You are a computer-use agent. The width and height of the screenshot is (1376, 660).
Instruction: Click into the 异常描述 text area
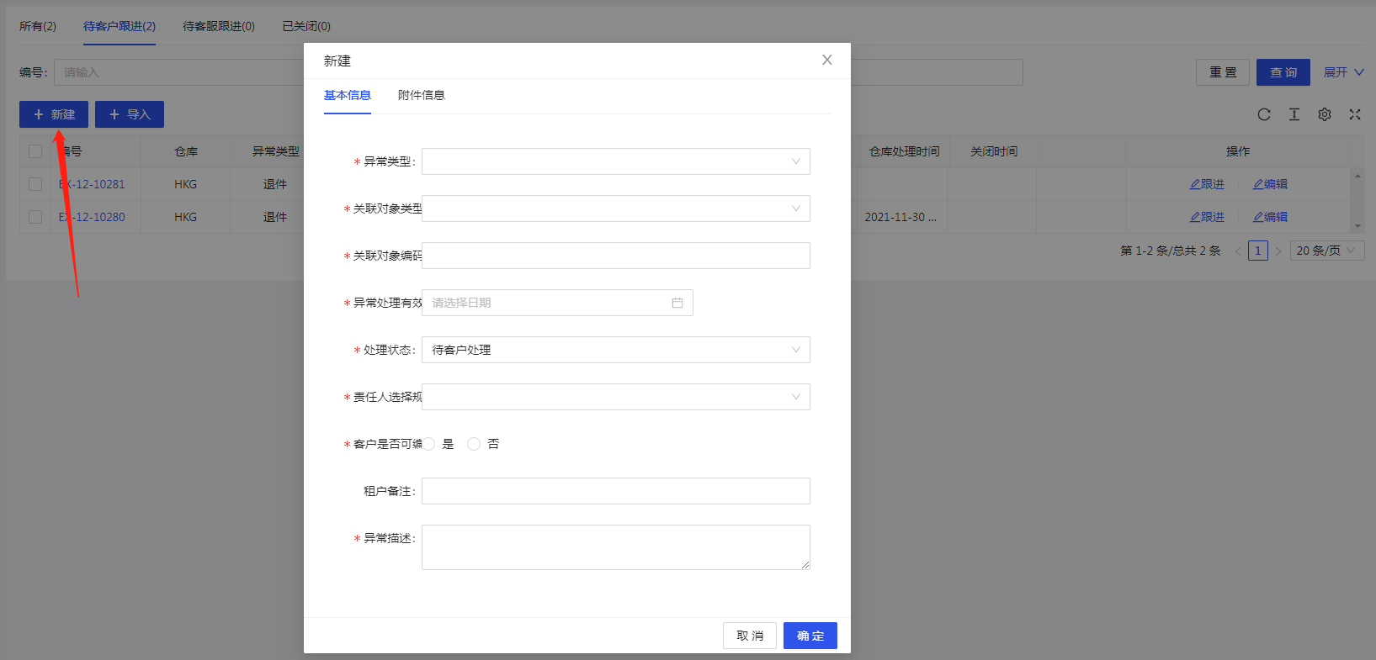coord(616,547)
